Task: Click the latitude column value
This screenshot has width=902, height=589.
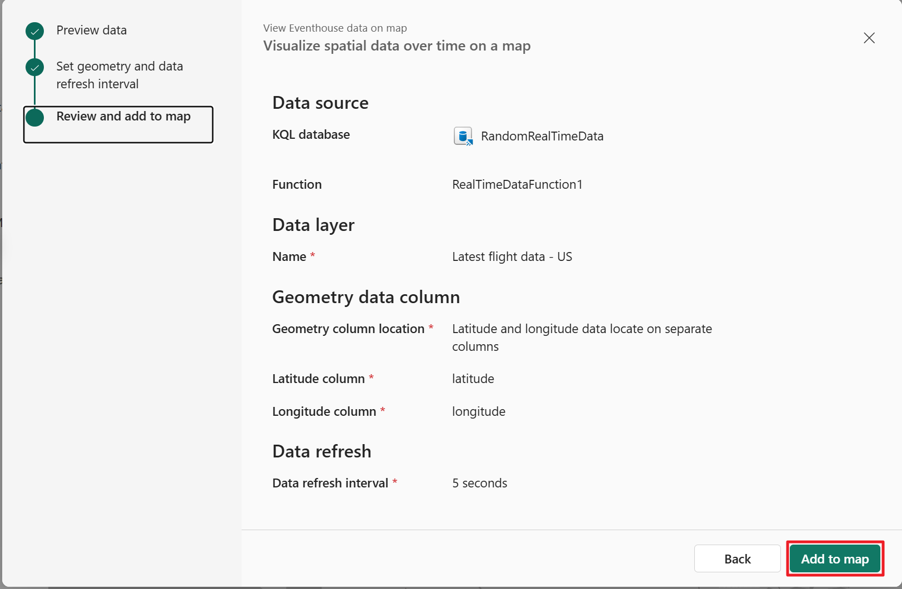Action: [x=473, y=379]
